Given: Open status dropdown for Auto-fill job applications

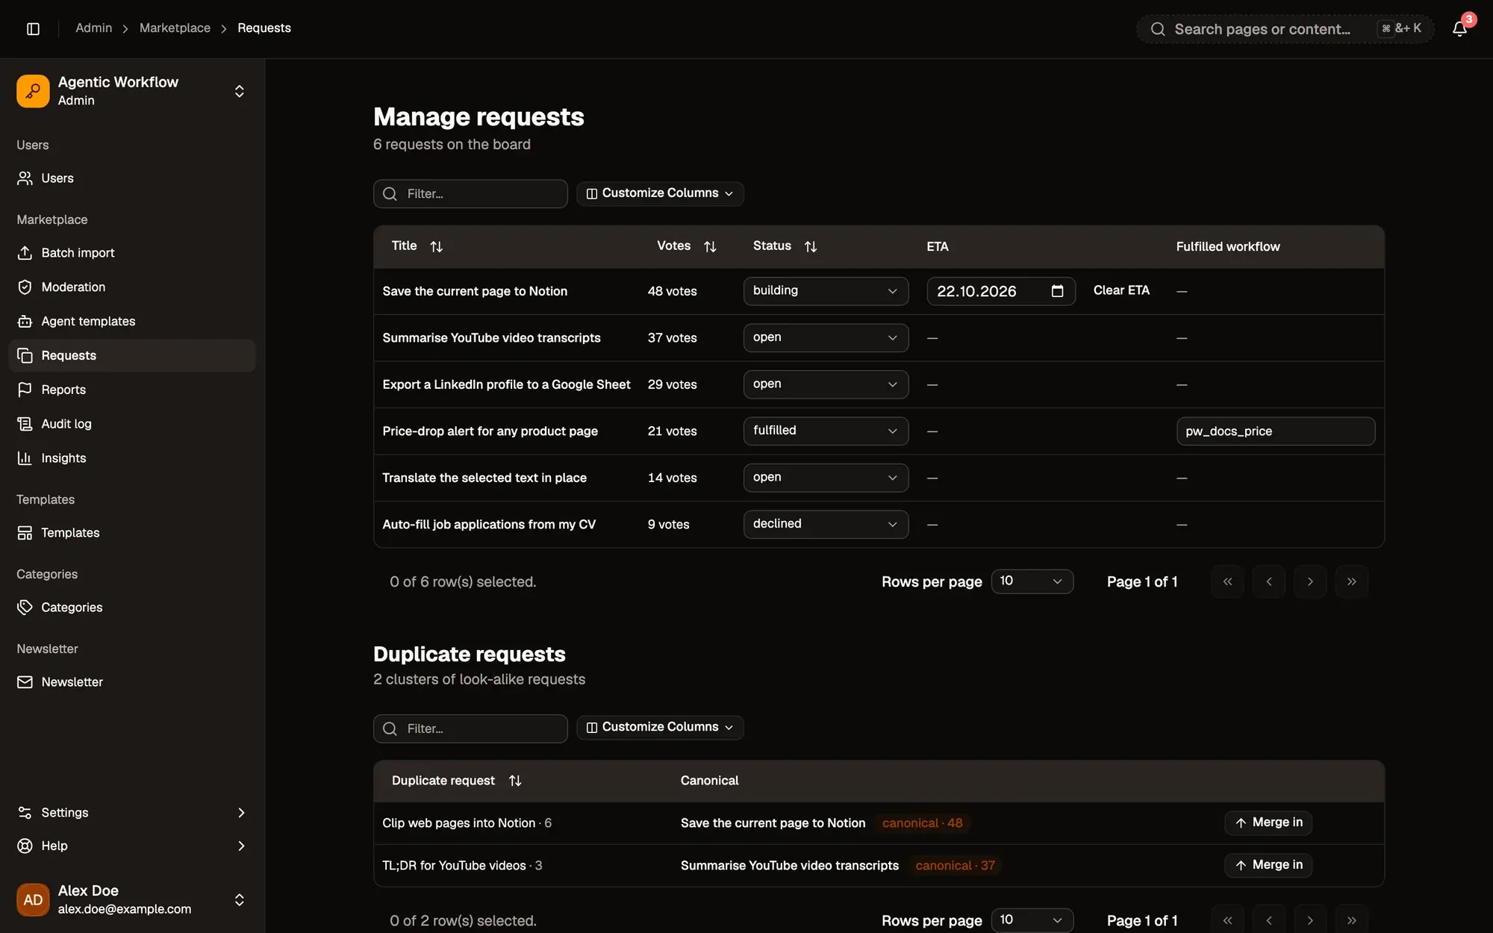Looking at the screenshot, I should [826, 525].
